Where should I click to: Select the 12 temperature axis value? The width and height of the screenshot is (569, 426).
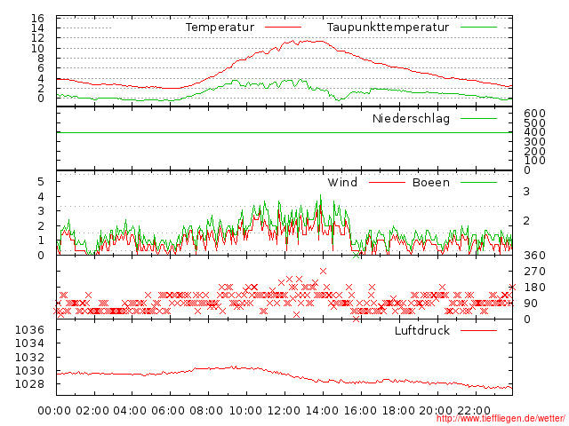(x=37, y=37)
